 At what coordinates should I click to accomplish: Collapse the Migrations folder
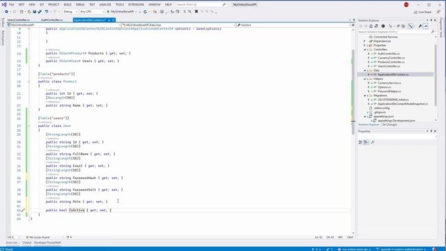[x=365, y=96]
